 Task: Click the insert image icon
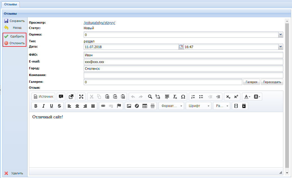click(x=129, y=106)
